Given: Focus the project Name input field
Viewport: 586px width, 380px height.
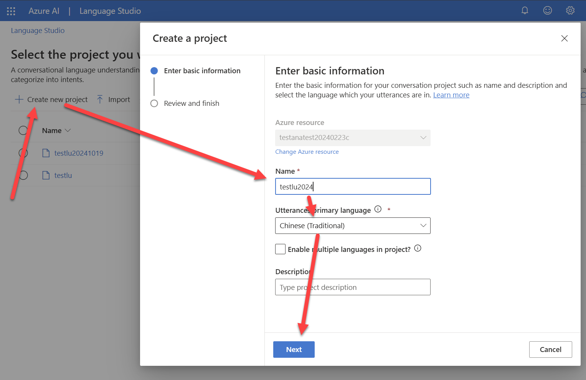Looking at the screenshot, I should [353, 186].
